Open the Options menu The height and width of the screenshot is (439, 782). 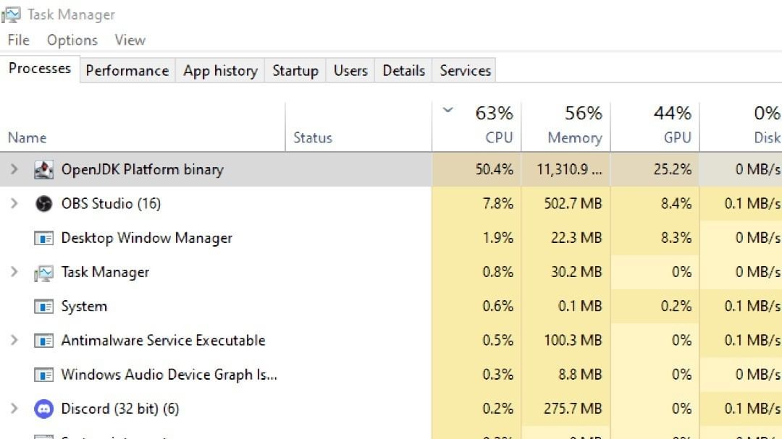(72, 41)
